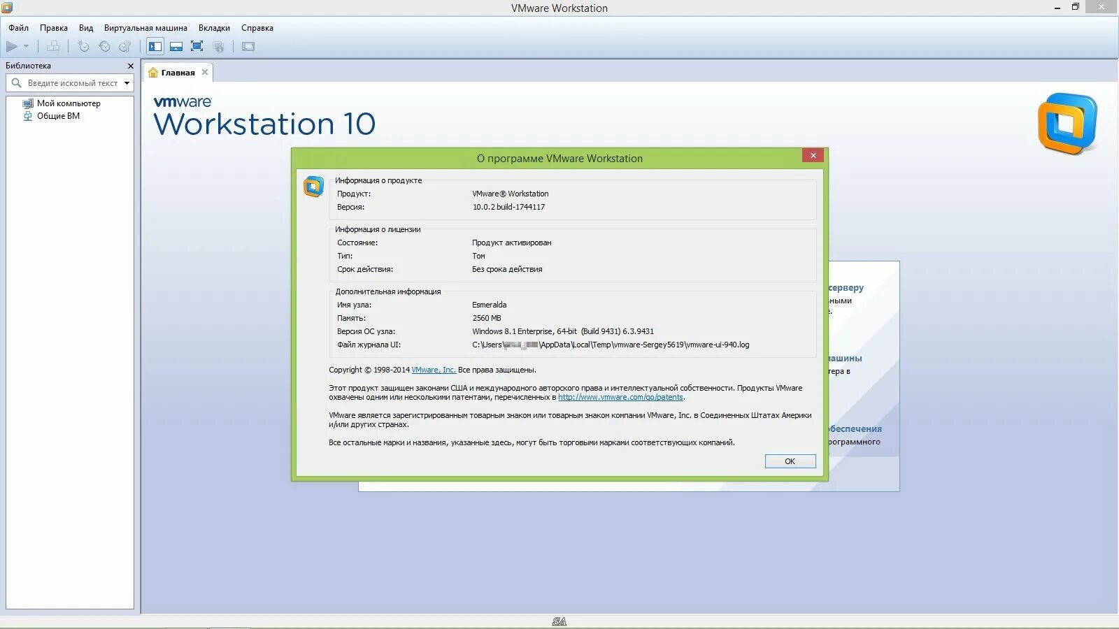
Task: Open the Файл menu
Action: [19, 28]
